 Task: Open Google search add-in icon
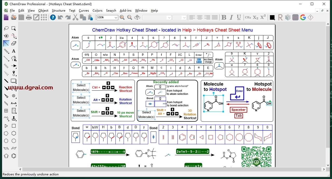click(x=303, y=17)
